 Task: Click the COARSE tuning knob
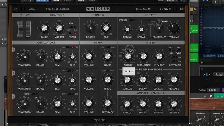[90, 28]
